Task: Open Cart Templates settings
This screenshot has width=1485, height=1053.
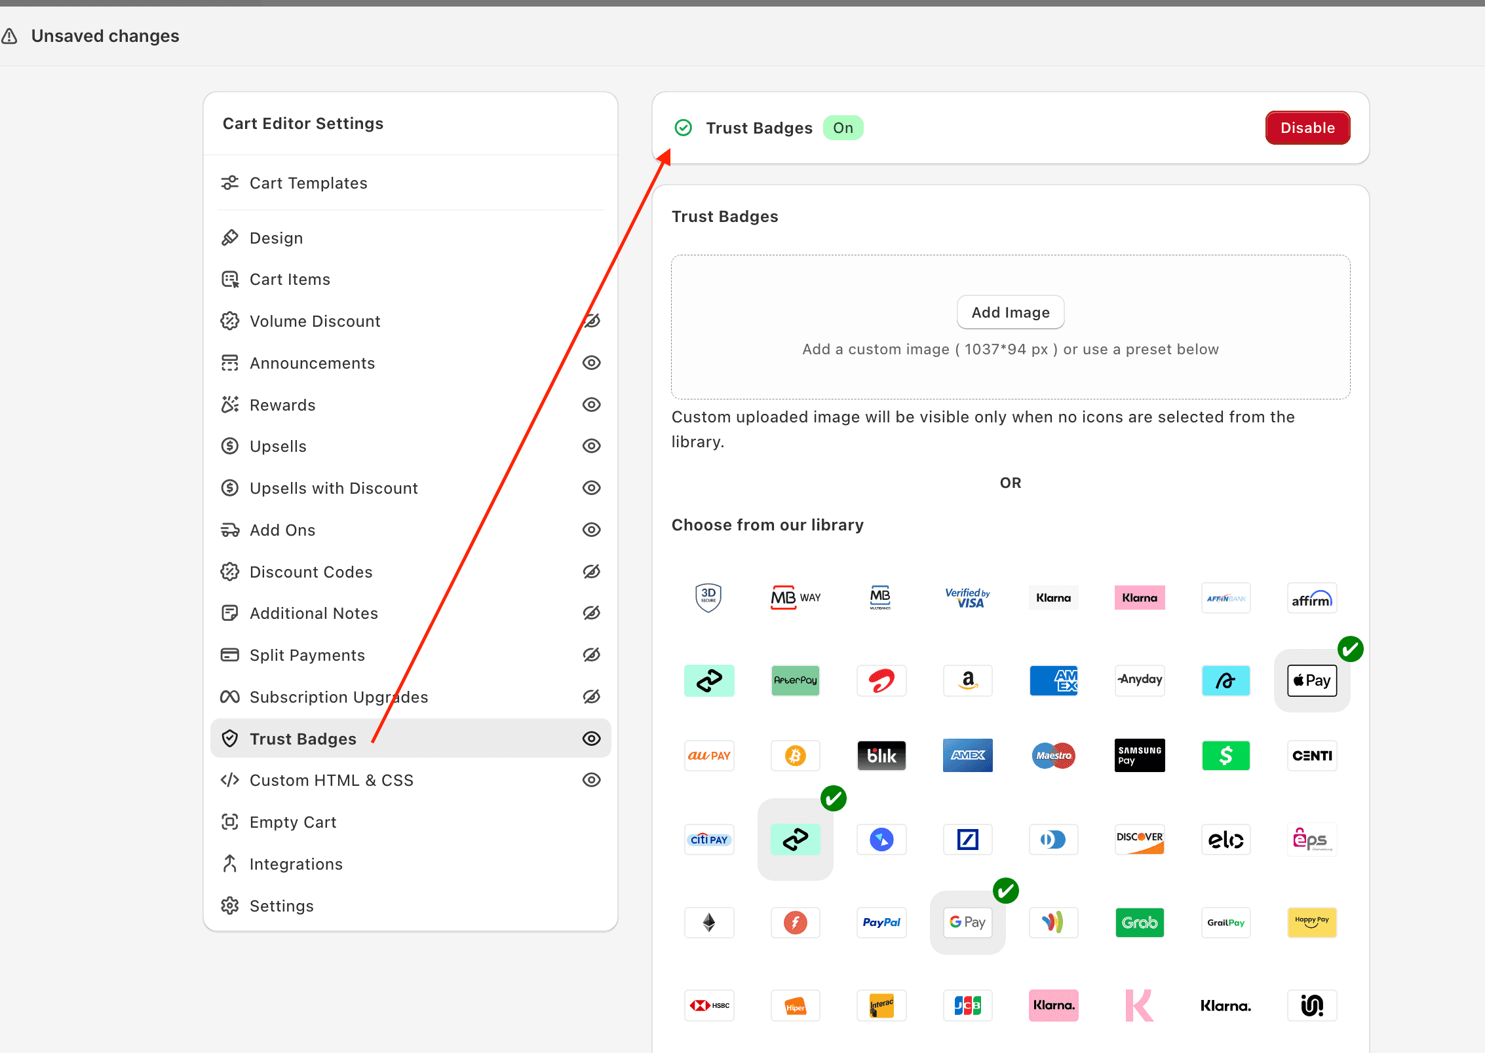Action: 411,183
